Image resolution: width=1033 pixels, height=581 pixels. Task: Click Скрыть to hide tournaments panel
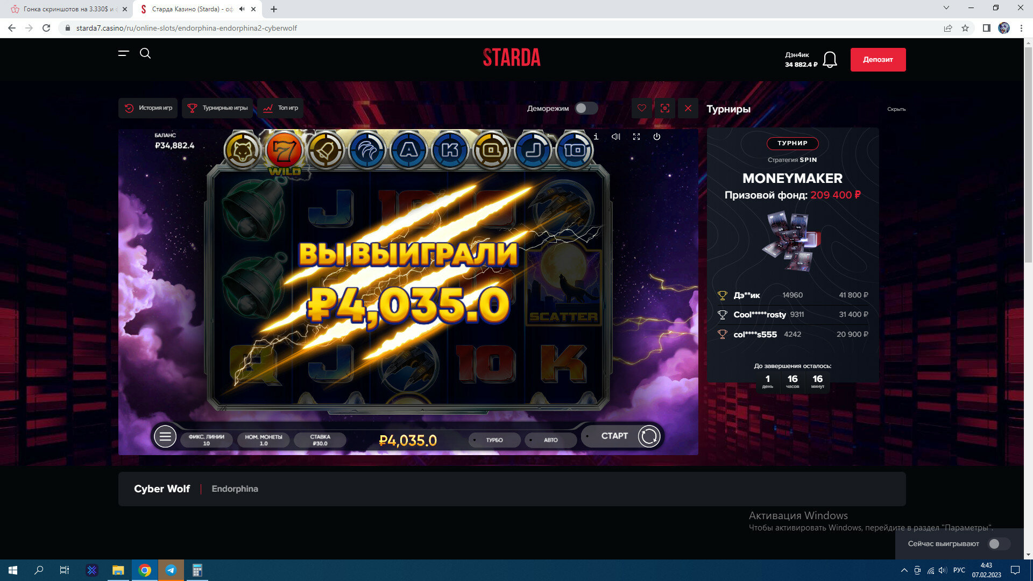tap(896, 109)
